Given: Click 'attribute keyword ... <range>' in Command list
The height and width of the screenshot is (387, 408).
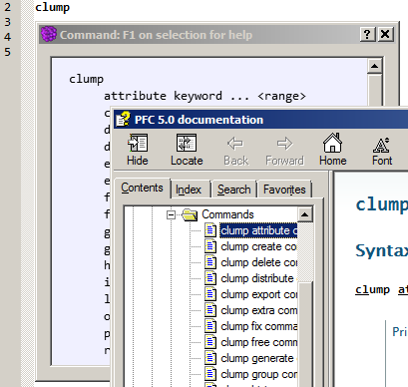Looking at the screenshot, I should (x=204, y=96).
